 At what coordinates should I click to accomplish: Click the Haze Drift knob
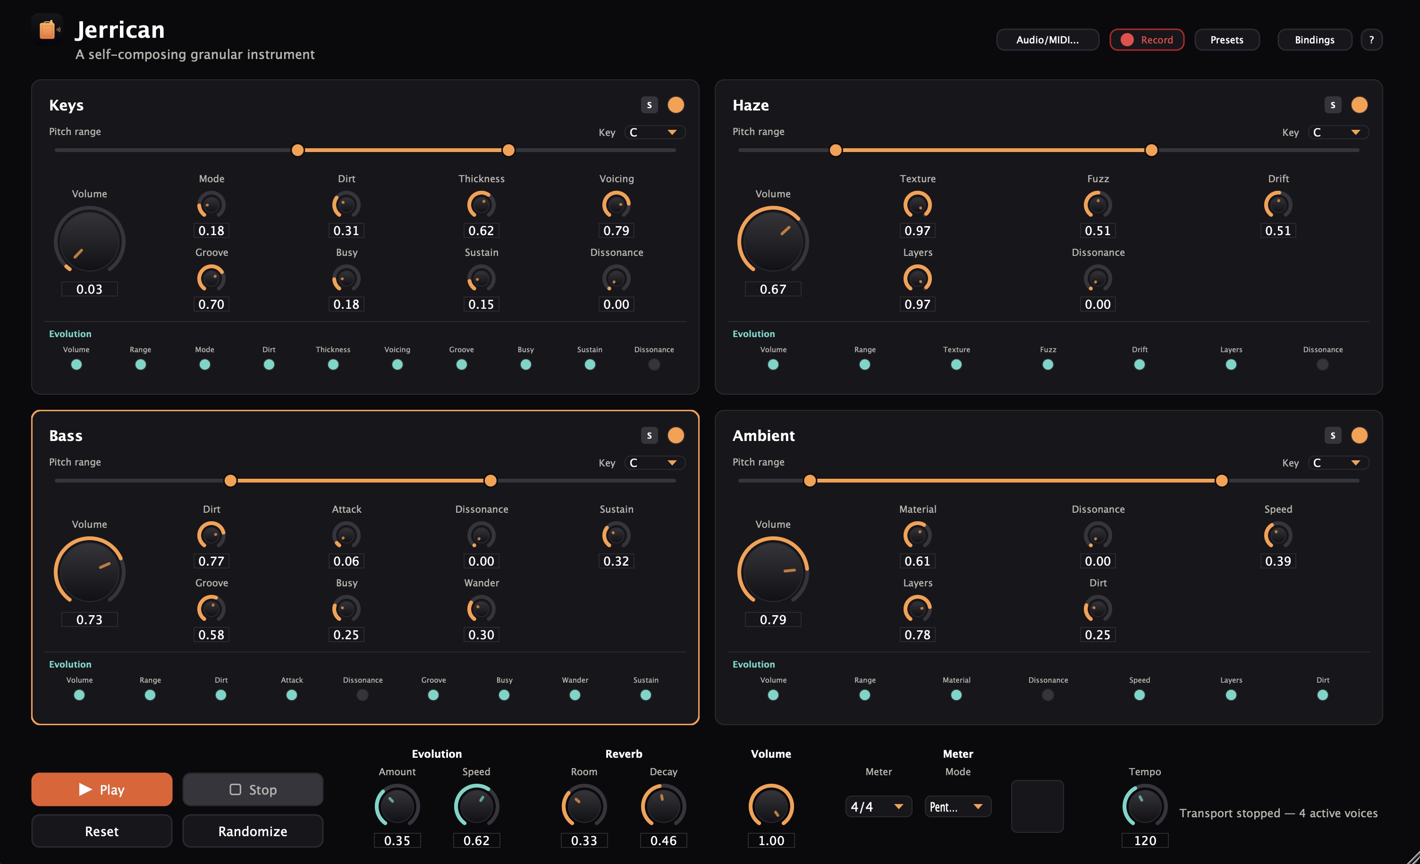pos(1277,204)
